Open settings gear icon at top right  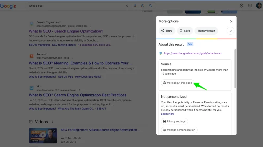(x=241, y=6)
